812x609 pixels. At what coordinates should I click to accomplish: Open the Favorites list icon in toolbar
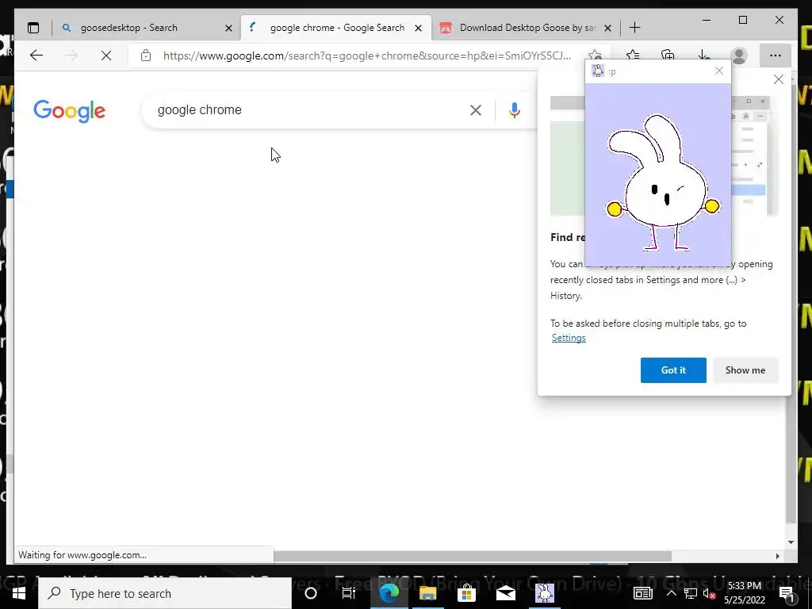633,56
